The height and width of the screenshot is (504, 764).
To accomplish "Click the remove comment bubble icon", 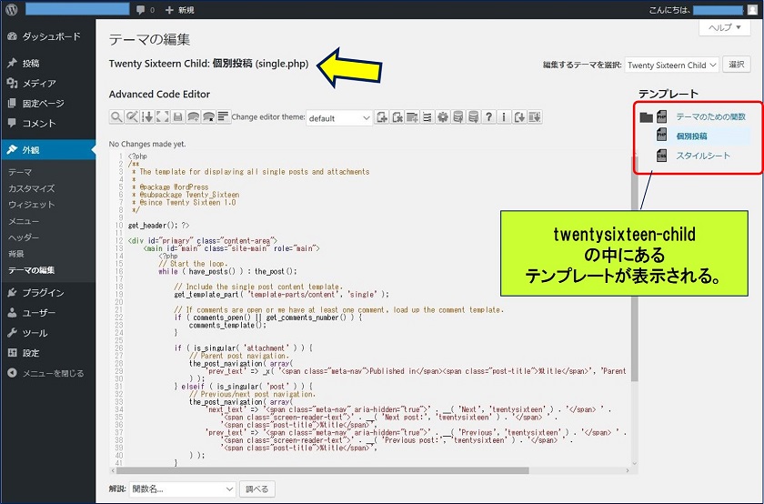I will [208, 117].
